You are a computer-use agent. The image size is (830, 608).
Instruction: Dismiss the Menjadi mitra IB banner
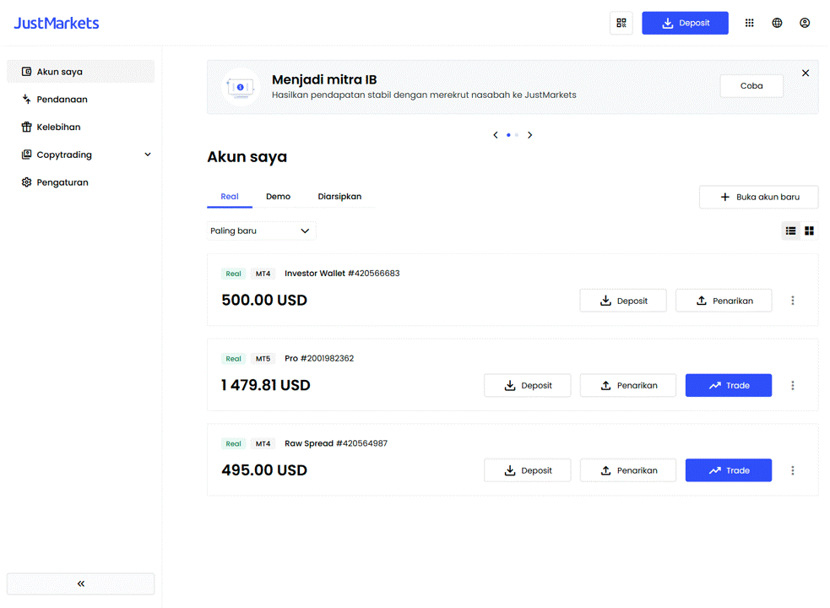[806, 73]
